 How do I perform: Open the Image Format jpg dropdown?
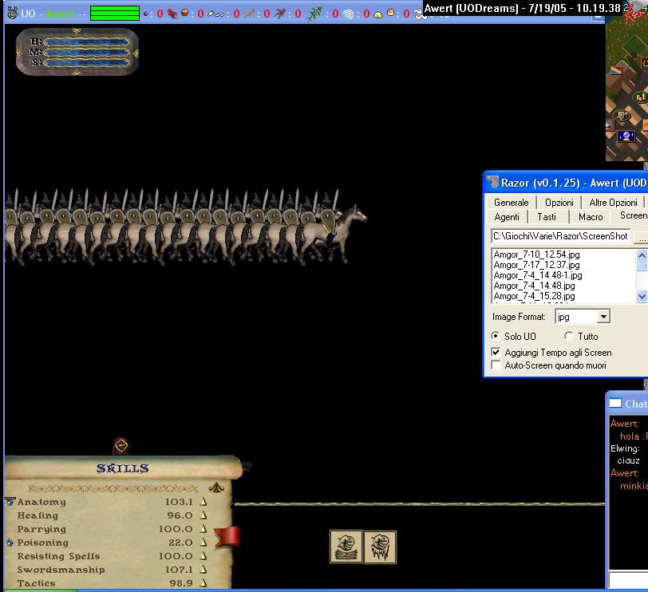click(x=603, y=317)
